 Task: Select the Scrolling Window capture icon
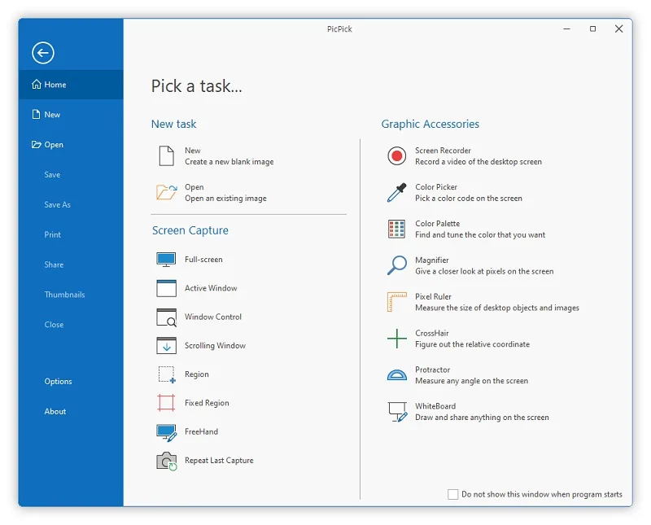(166, 346)
